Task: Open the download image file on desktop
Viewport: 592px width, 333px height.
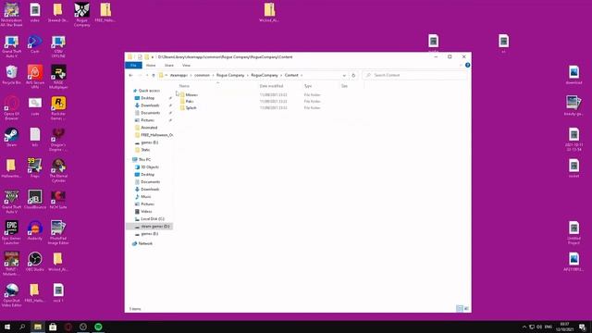Action: click(x=573, y=75)
